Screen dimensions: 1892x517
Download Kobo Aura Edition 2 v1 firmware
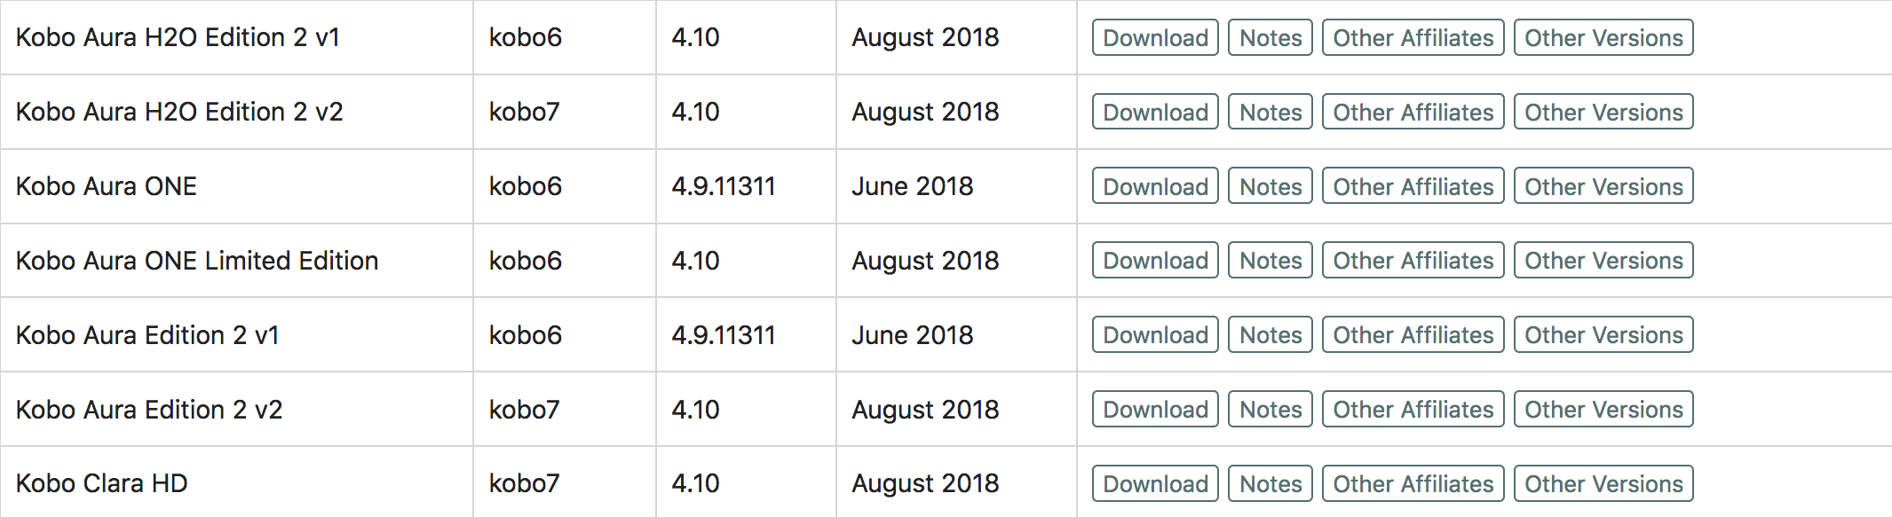pos(1155,335)
